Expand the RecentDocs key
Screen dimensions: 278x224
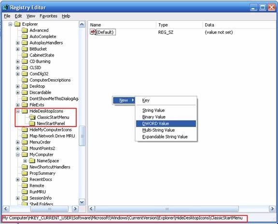click(18, 180)
